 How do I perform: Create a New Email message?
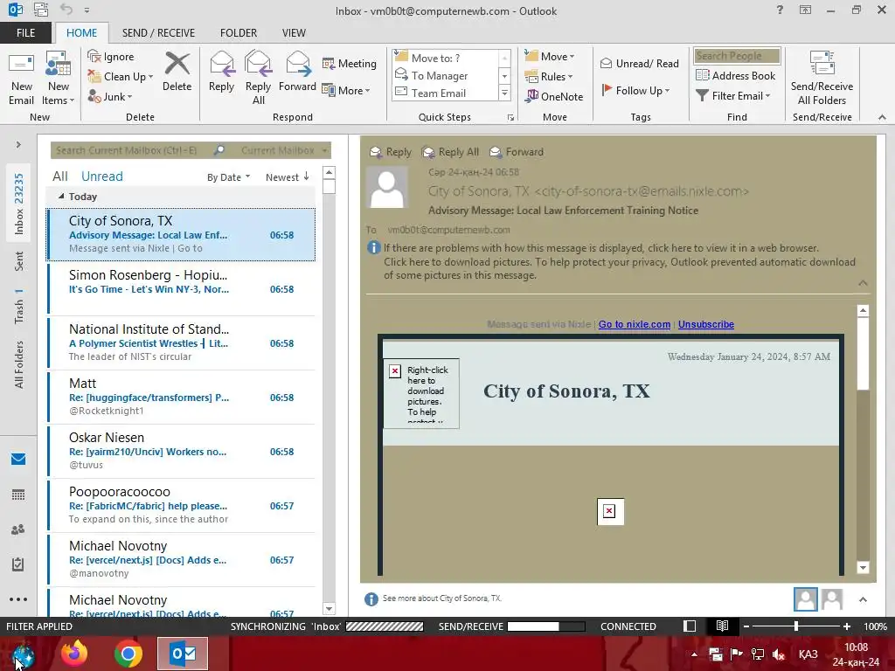(x=21, y=78)
